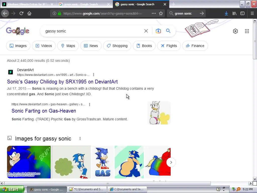Submit the 'green sonic' search bar arrow
257x193 pixels.
point(202,13)
